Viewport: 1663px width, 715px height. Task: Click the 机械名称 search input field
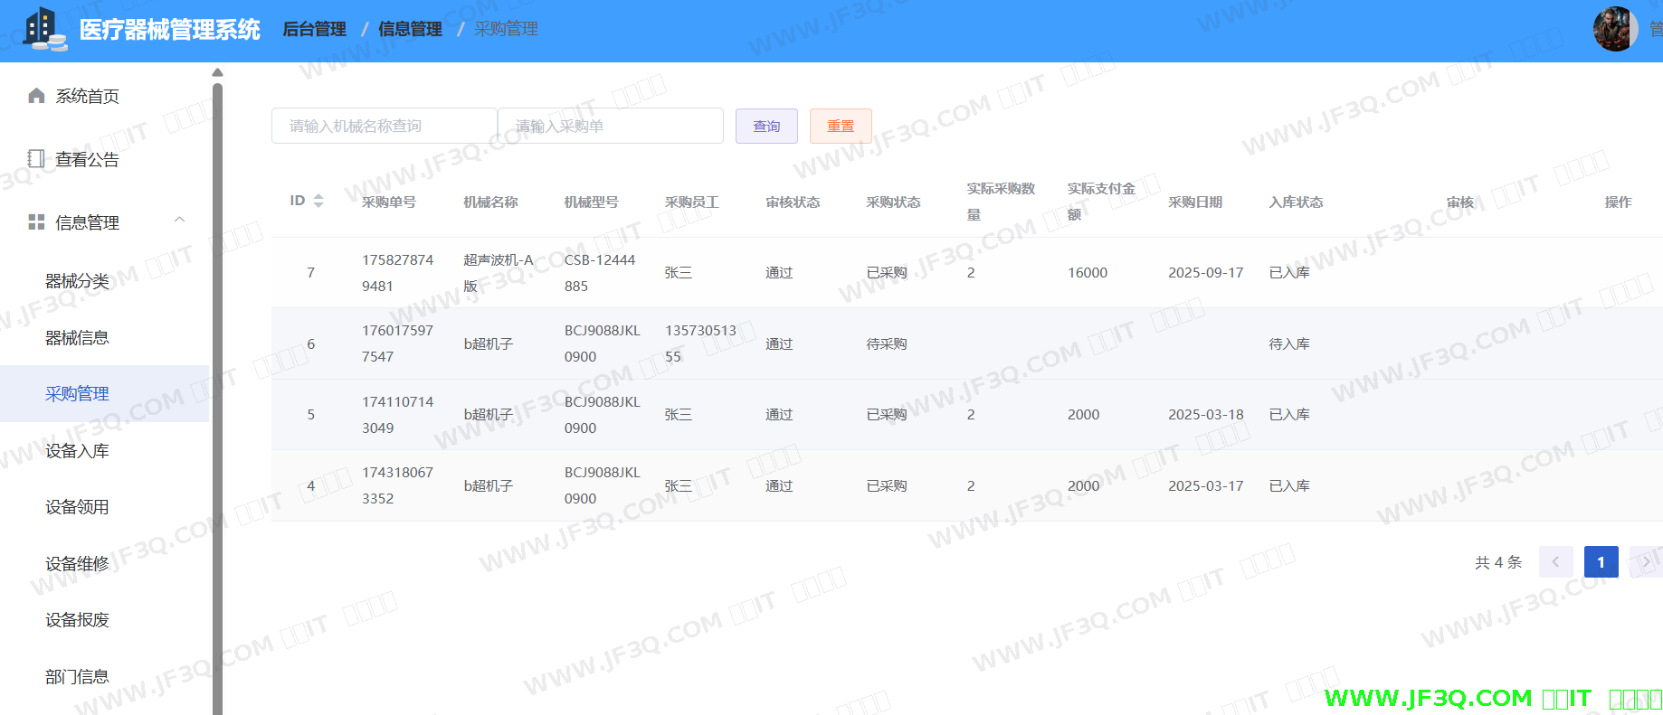[x=384, y=127]
